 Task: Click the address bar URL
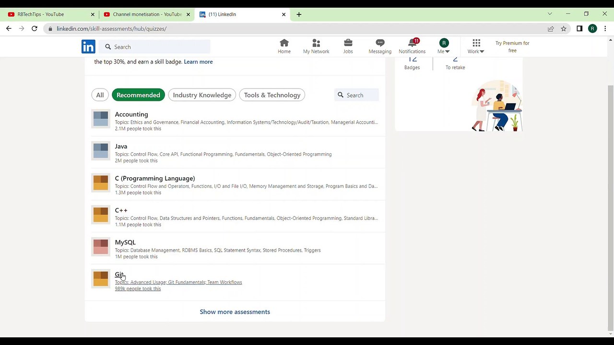pyautogui.click(x=111, y=29)
